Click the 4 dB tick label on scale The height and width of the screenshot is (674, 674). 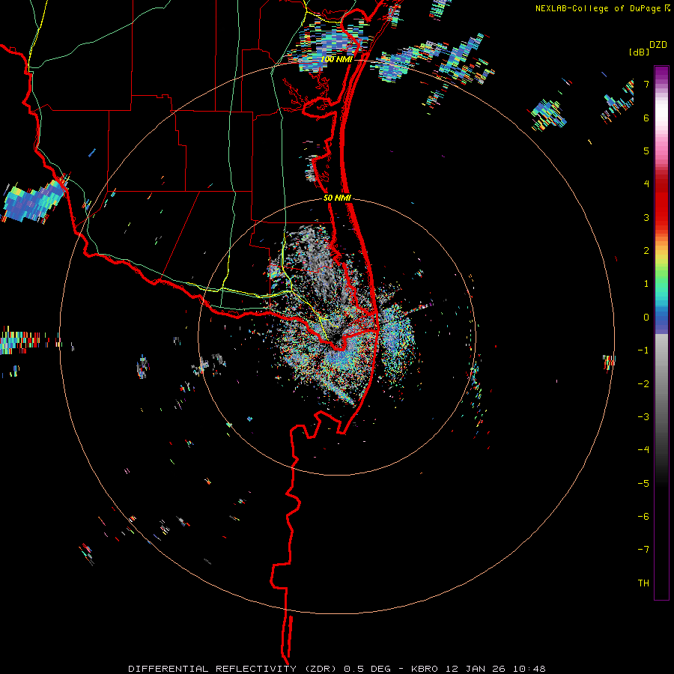point(646,184)
